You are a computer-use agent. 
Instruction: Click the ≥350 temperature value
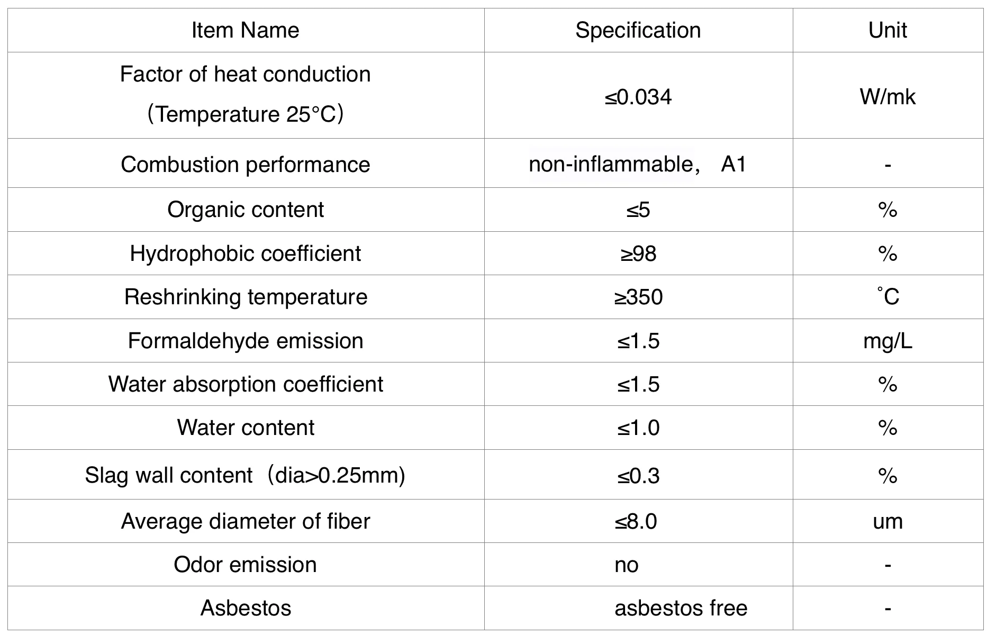[x=638, y=297]
